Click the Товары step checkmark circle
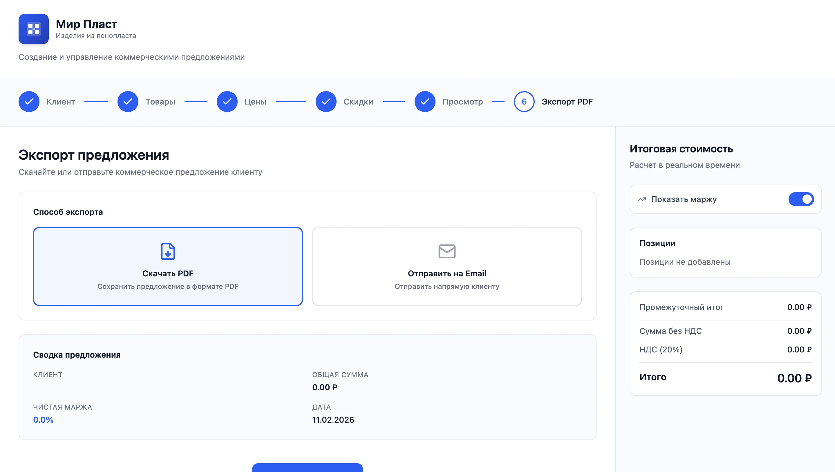835x472 pixels. coord(128,102)
